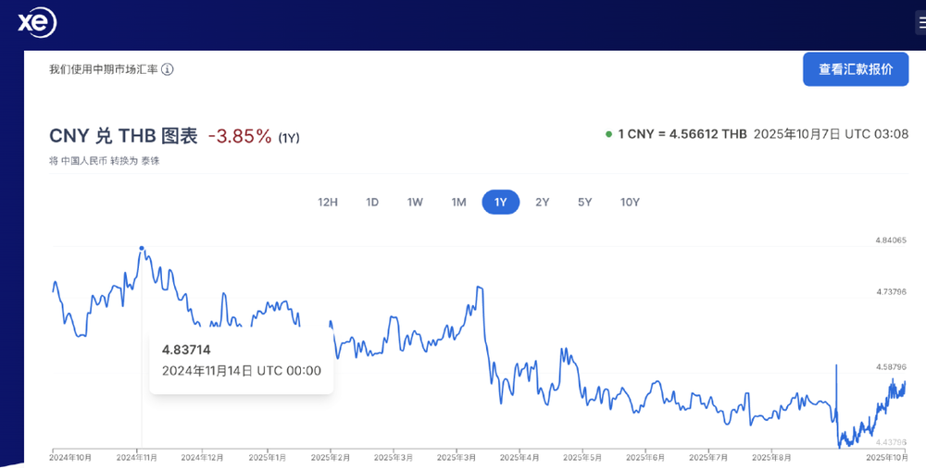Image resolution: width=926 pixels, height=468 pixels.
Task: Click the green live-rate dot indicator
Action: [608, 134]
